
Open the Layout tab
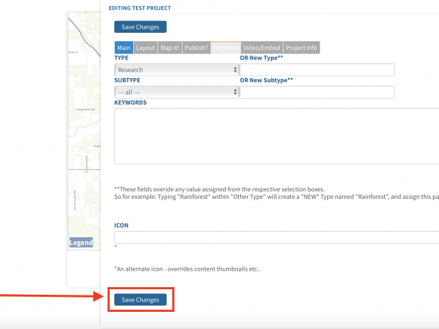[145, 48]
